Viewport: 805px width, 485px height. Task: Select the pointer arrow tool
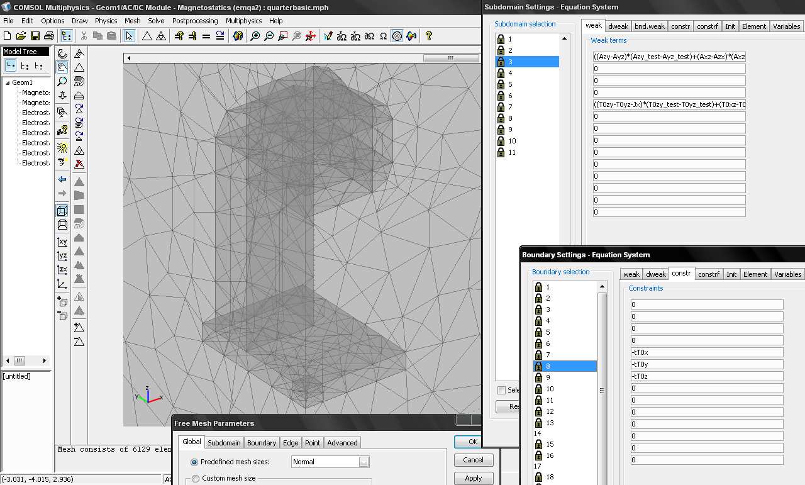click(129, 36)
